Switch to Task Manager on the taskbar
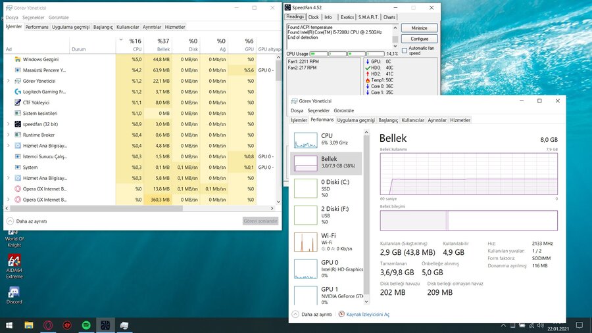This screenshot has height=333, width=592. click(124, 325)
